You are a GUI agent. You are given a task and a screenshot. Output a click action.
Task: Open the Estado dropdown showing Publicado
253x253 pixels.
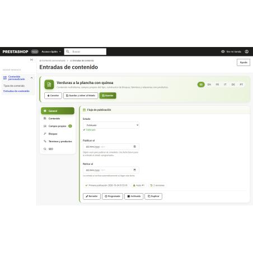tap(111, 125)
